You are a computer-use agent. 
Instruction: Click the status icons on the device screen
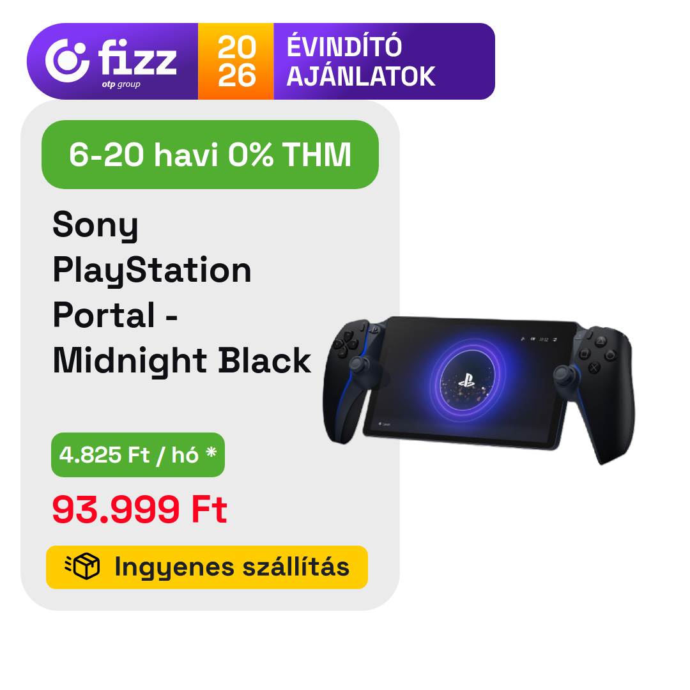pyautogui.click(x=539, y=339)
